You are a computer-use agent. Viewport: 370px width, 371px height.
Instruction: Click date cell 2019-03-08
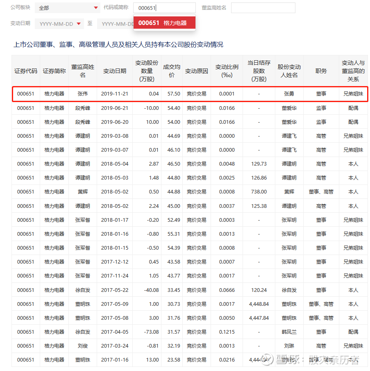pos(115,136)
